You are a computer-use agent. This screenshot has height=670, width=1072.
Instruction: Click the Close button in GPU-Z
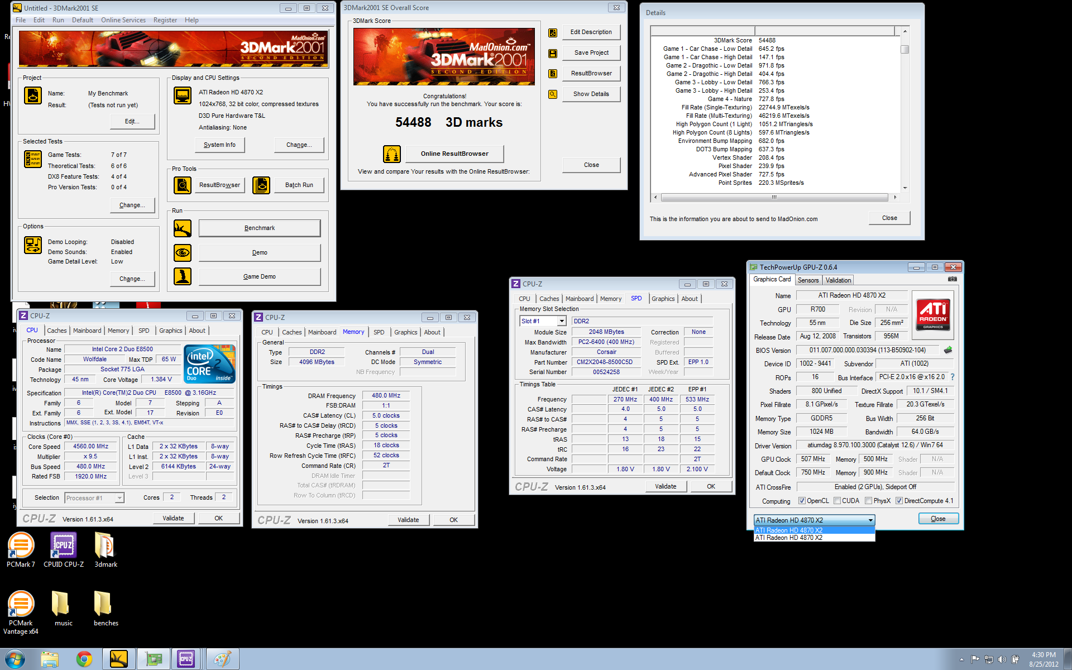click(x=938, y=519)
